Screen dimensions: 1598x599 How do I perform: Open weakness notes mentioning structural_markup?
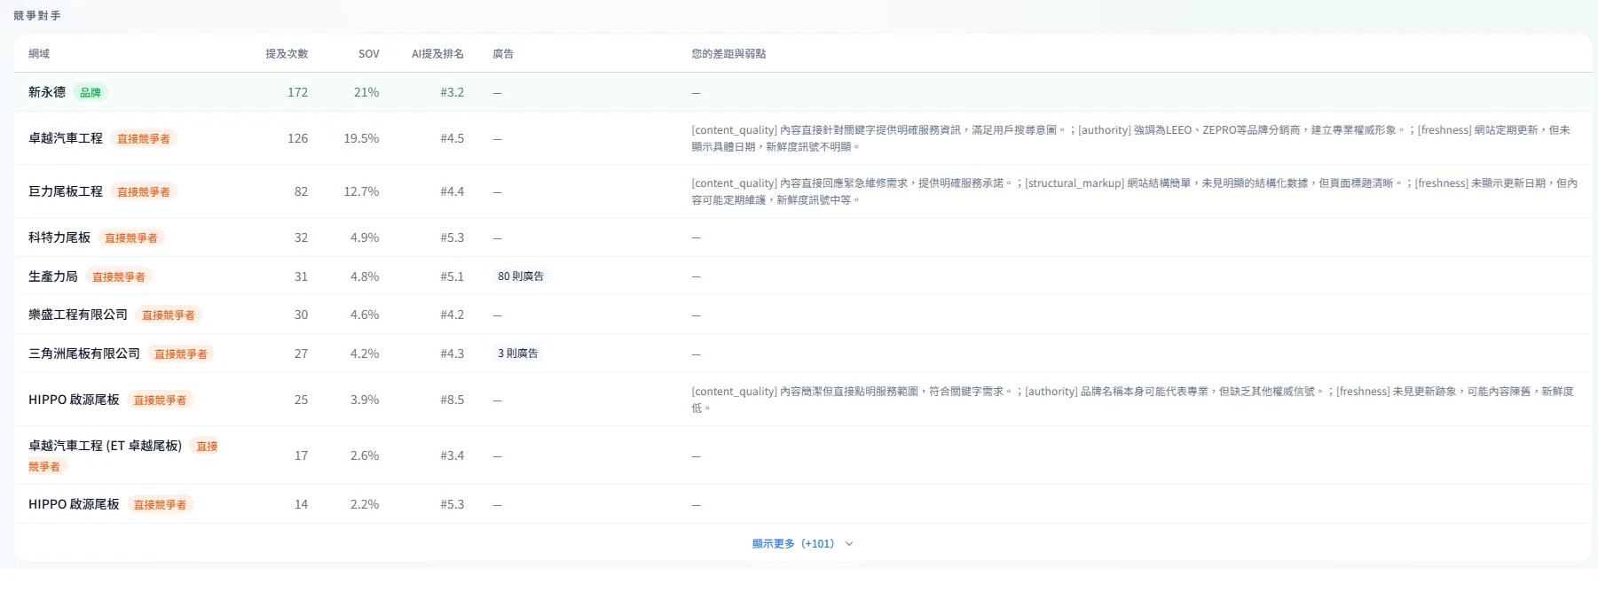(x=1135, y=191)
